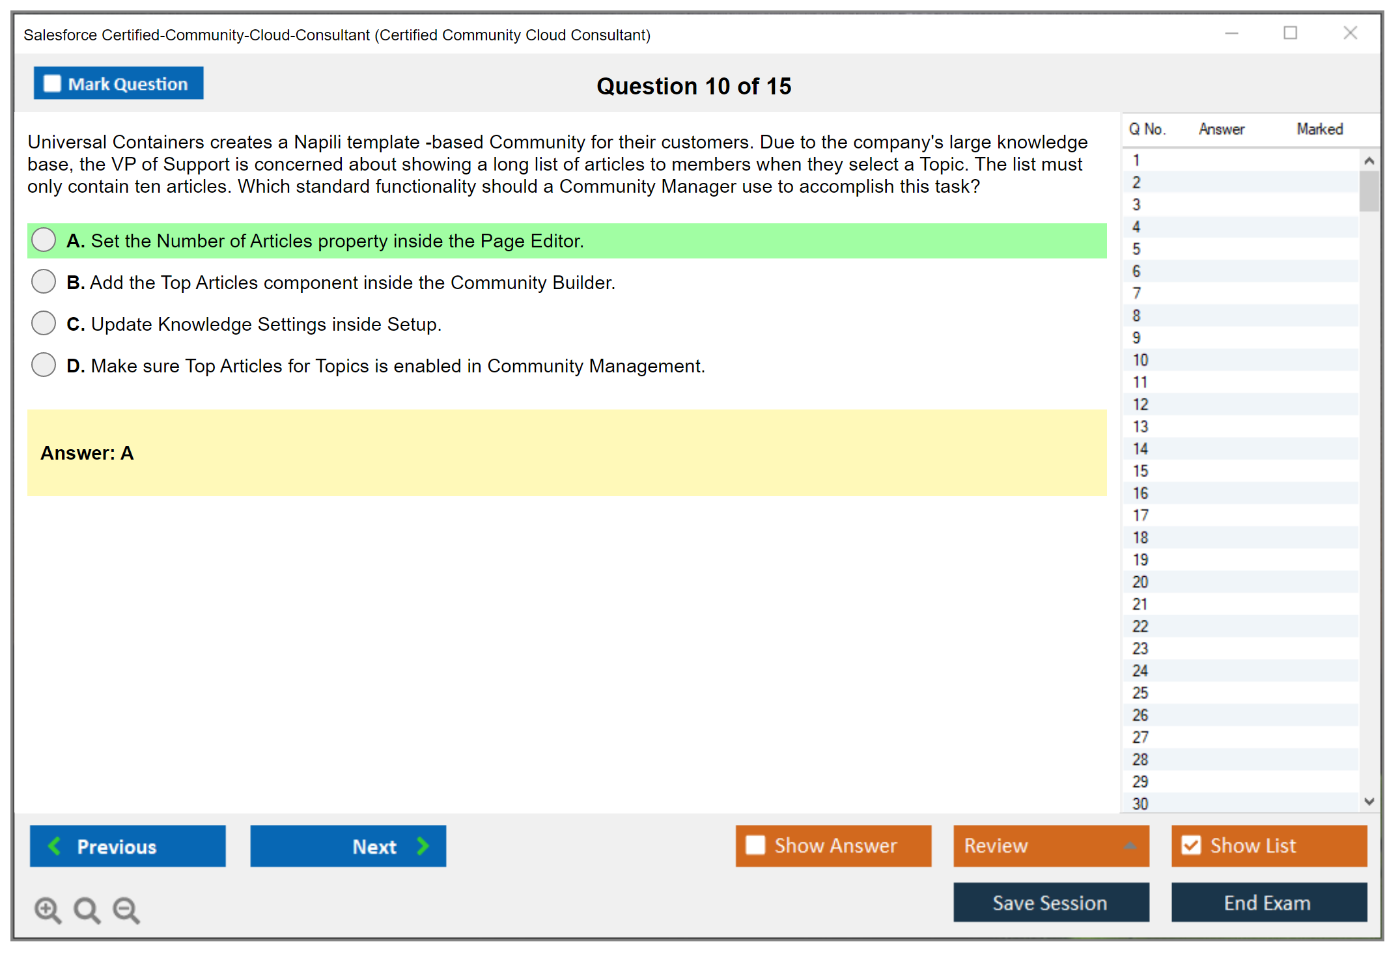Choose option D about Community Management
This screenshot has height=957, width=1400.
(x=44, y=365)
